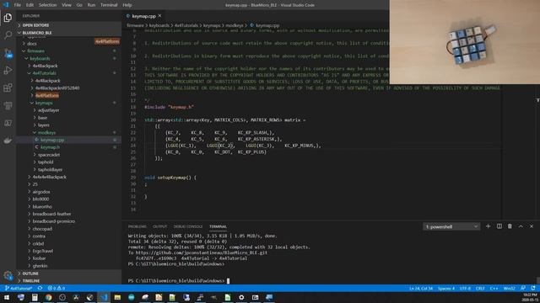This screenshot has height=303, width=540.
Task: Open the Manage gear in the activity bar
Action: 8,275
